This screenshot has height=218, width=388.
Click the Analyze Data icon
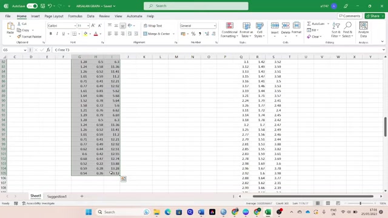[363, 30]
